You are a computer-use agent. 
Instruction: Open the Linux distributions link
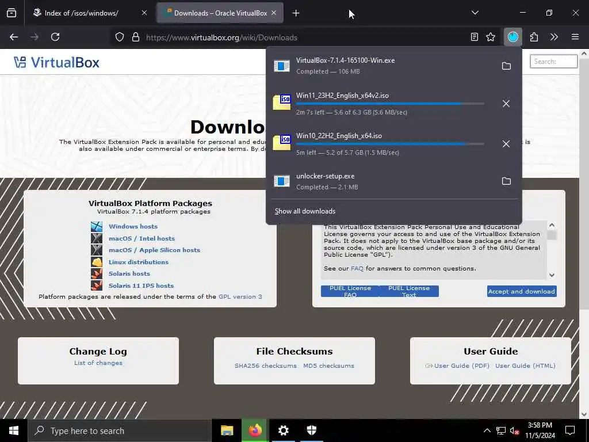coord(139,262)
